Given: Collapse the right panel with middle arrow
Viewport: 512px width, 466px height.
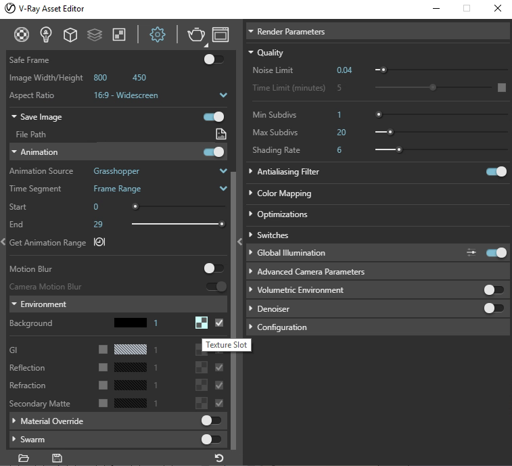Looking at the screenshot, I should pos(239,241).
